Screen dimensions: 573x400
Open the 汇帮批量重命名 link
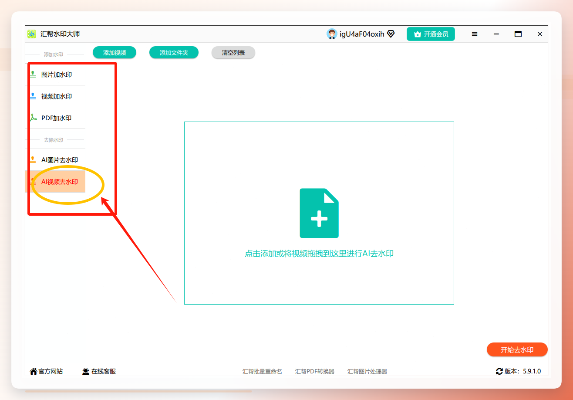pos(262,372)
